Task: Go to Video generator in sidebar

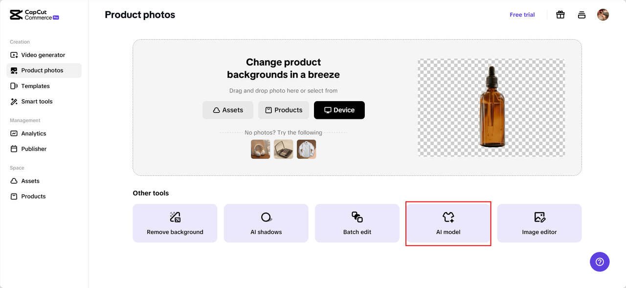Action: coord(43,55)
